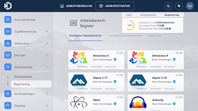Click verified badge on Alpine 3.17 card
The width and height of the screenshot is (198, 111).
point(115,82)
